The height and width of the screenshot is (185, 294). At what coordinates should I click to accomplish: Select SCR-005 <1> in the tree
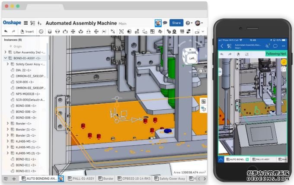(x=25, y=82)
